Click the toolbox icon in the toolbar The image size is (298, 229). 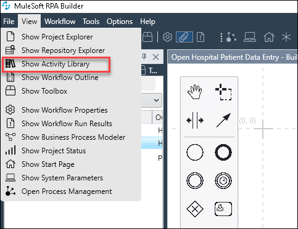pyautogui.click(x=147, y=37)
